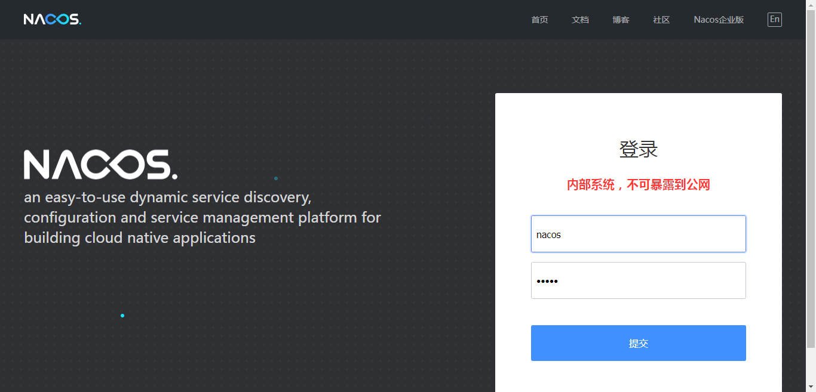This screenshot has height=392, width=816.
Task: Focus the masked password field
Action: tap(639, 280)
